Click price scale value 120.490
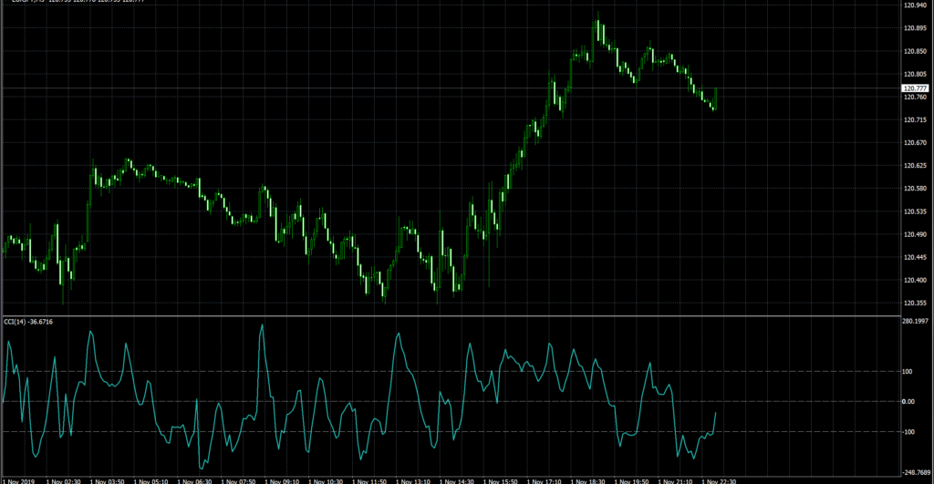The height and width of the screenshot is (484, 934). click(x=915, y=234)
